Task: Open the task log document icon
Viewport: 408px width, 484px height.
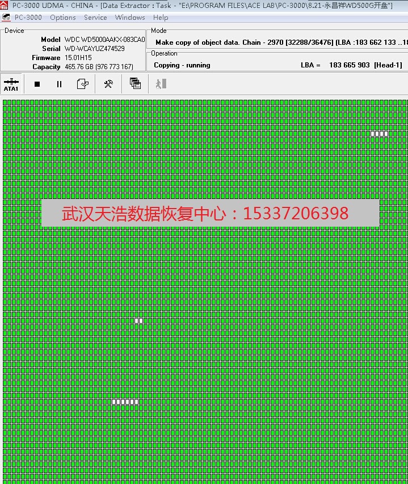Action: [83, 84]
